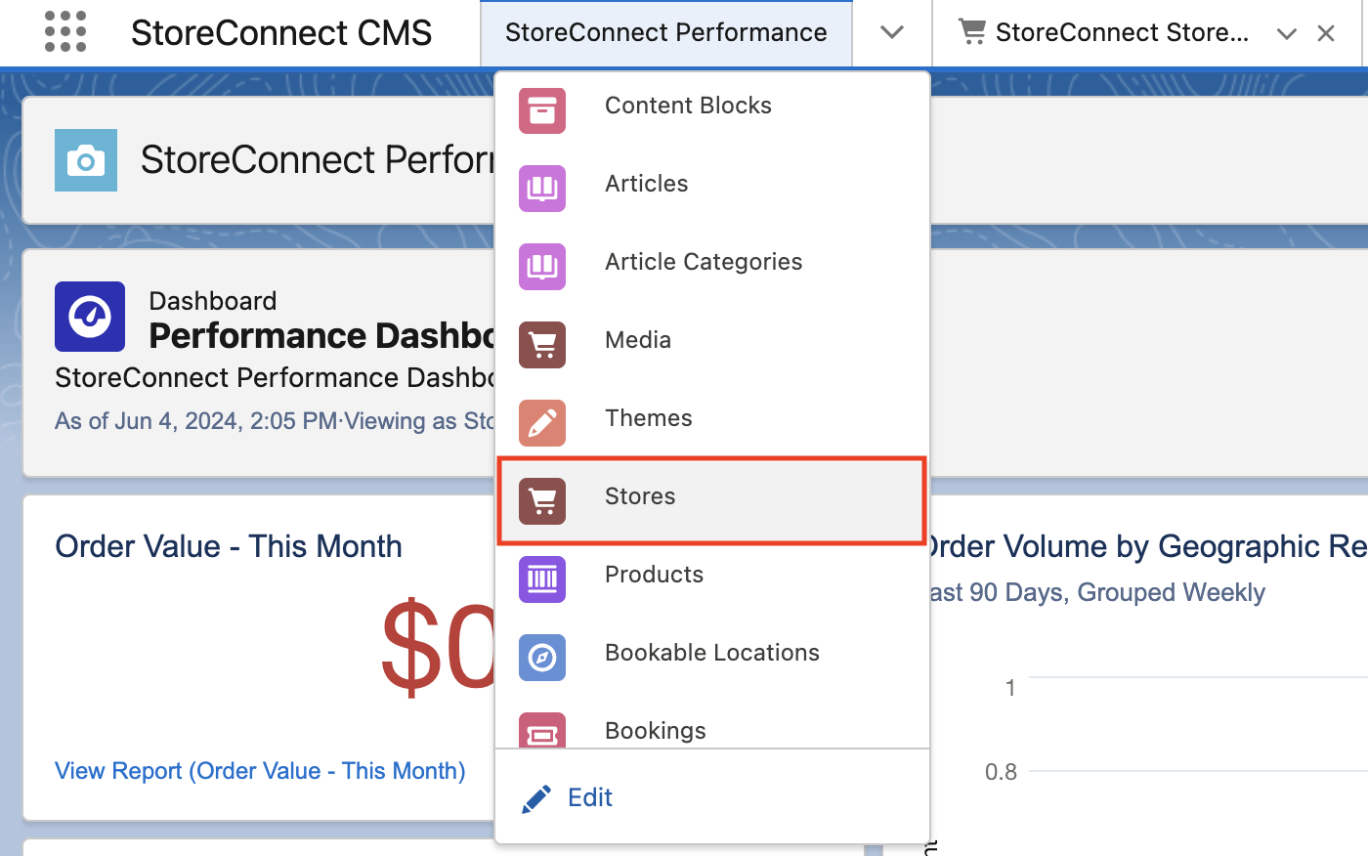Click the Edit pencil icon
This screenshot has height=856, width=1368.
click(536, 798)
